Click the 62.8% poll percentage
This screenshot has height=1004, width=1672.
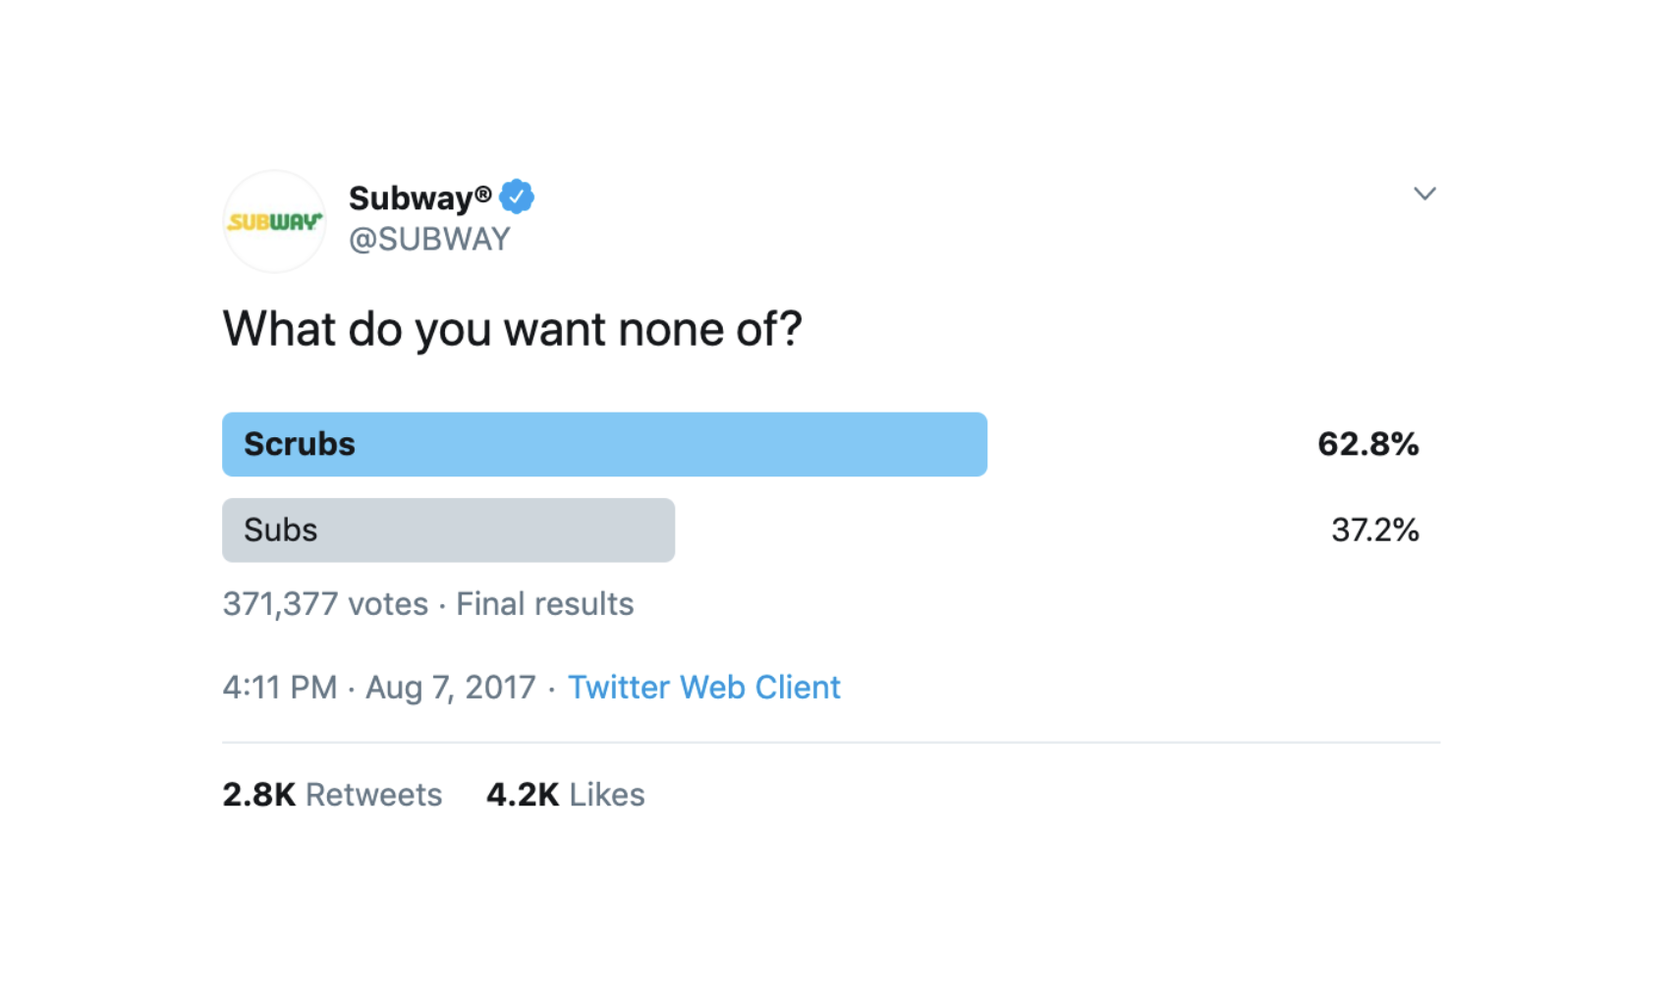tap(1367, 444)
